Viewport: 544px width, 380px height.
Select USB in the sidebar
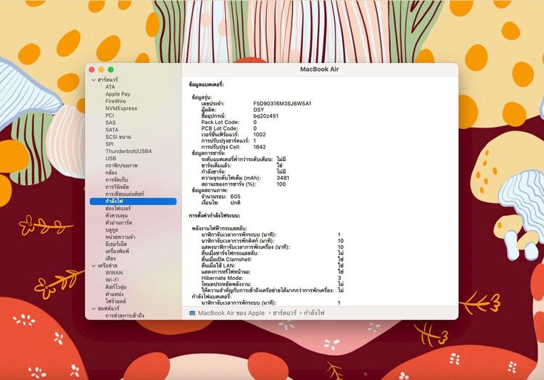point(111,158)
